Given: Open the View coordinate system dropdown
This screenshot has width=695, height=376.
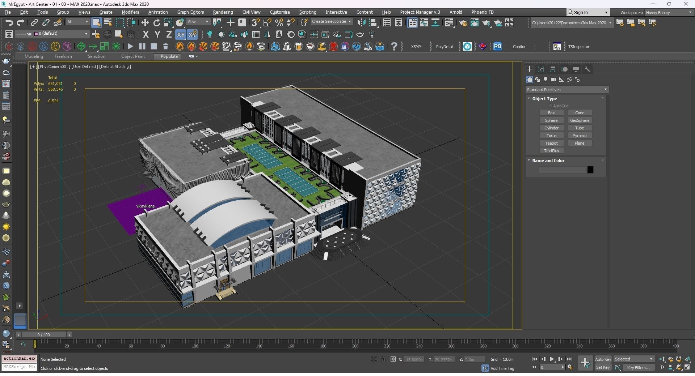Looking at the screenshot, I should coord(198,22).
